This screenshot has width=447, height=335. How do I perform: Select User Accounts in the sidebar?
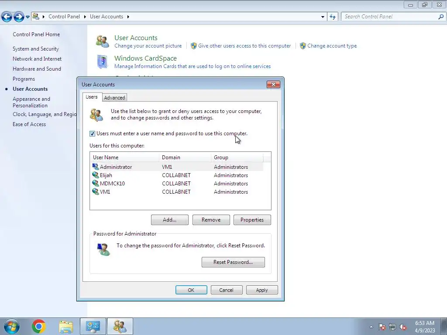coord(30,89)
